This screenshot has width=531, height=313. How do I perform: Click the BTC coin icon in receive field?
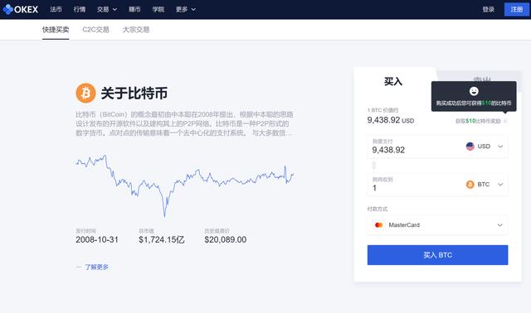[x=470, y=184]
